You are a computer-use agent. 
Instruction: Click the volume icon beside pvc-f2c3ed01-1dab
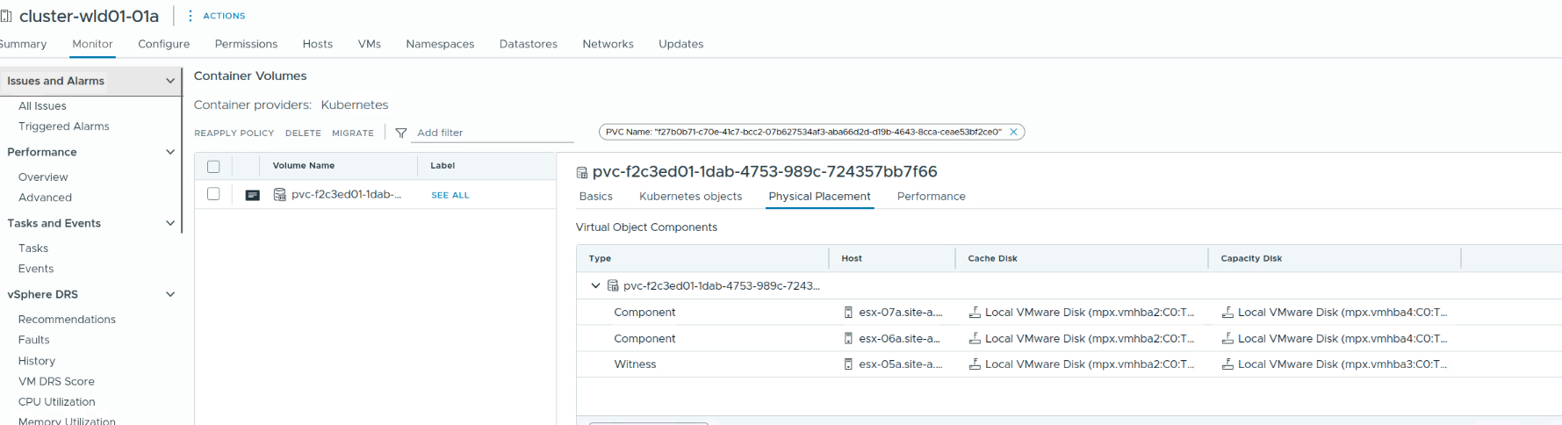279,195
